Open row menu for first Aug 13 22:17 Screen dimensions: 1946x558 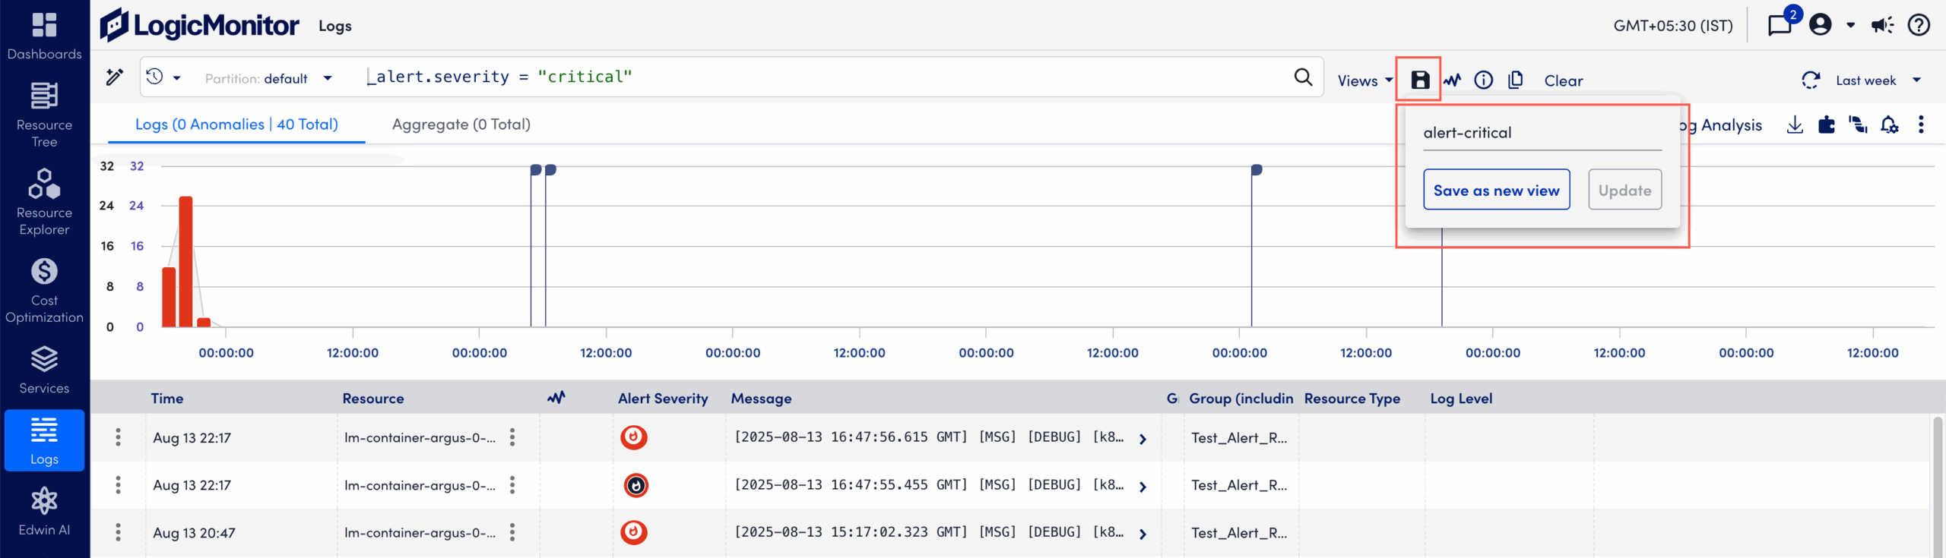click(x=118, y=437)
